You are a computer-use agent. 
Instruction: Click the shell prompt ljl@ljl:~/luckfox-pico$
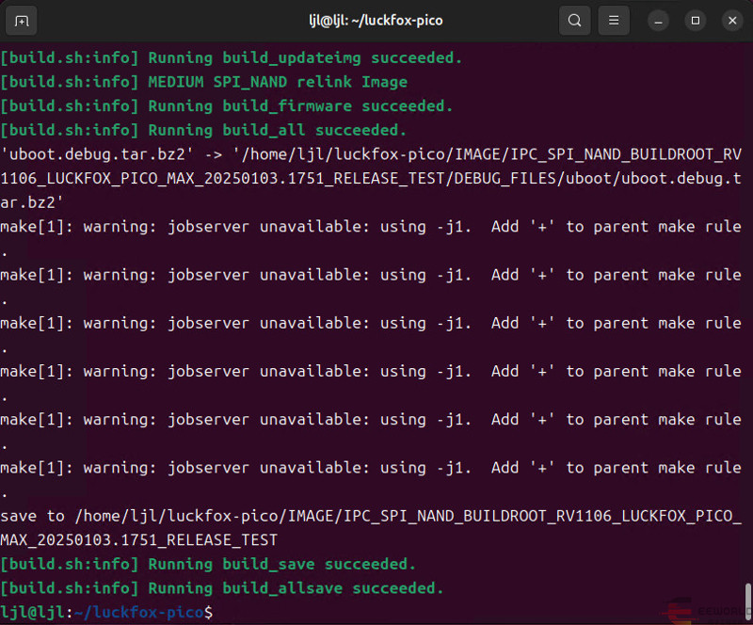click(106, 613)
